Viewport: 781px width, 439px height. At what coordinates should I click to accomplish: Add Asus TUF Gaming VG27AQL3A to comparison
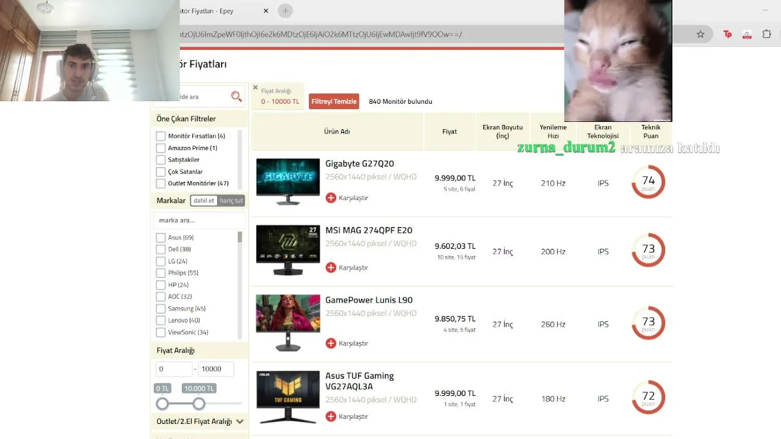[x=347, y=416]
